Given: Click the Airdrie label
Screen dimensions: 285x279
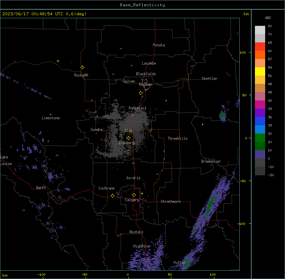Looking at the screenshot, I should pos(133,178).
